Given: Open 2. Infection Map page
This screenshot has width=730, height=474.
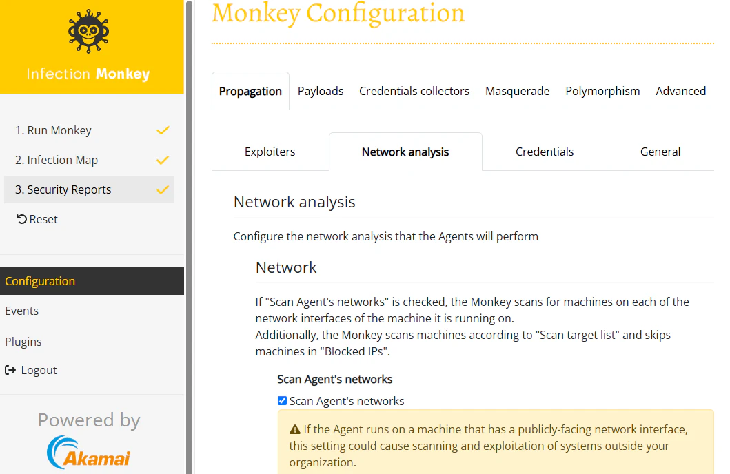Looking at the screenshot, I should (88, 160).
